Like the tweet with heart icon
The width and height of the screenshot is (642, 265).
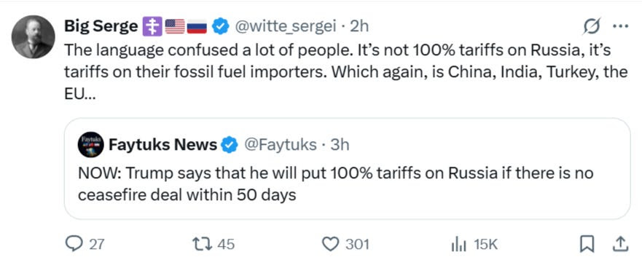click(329, 244)
